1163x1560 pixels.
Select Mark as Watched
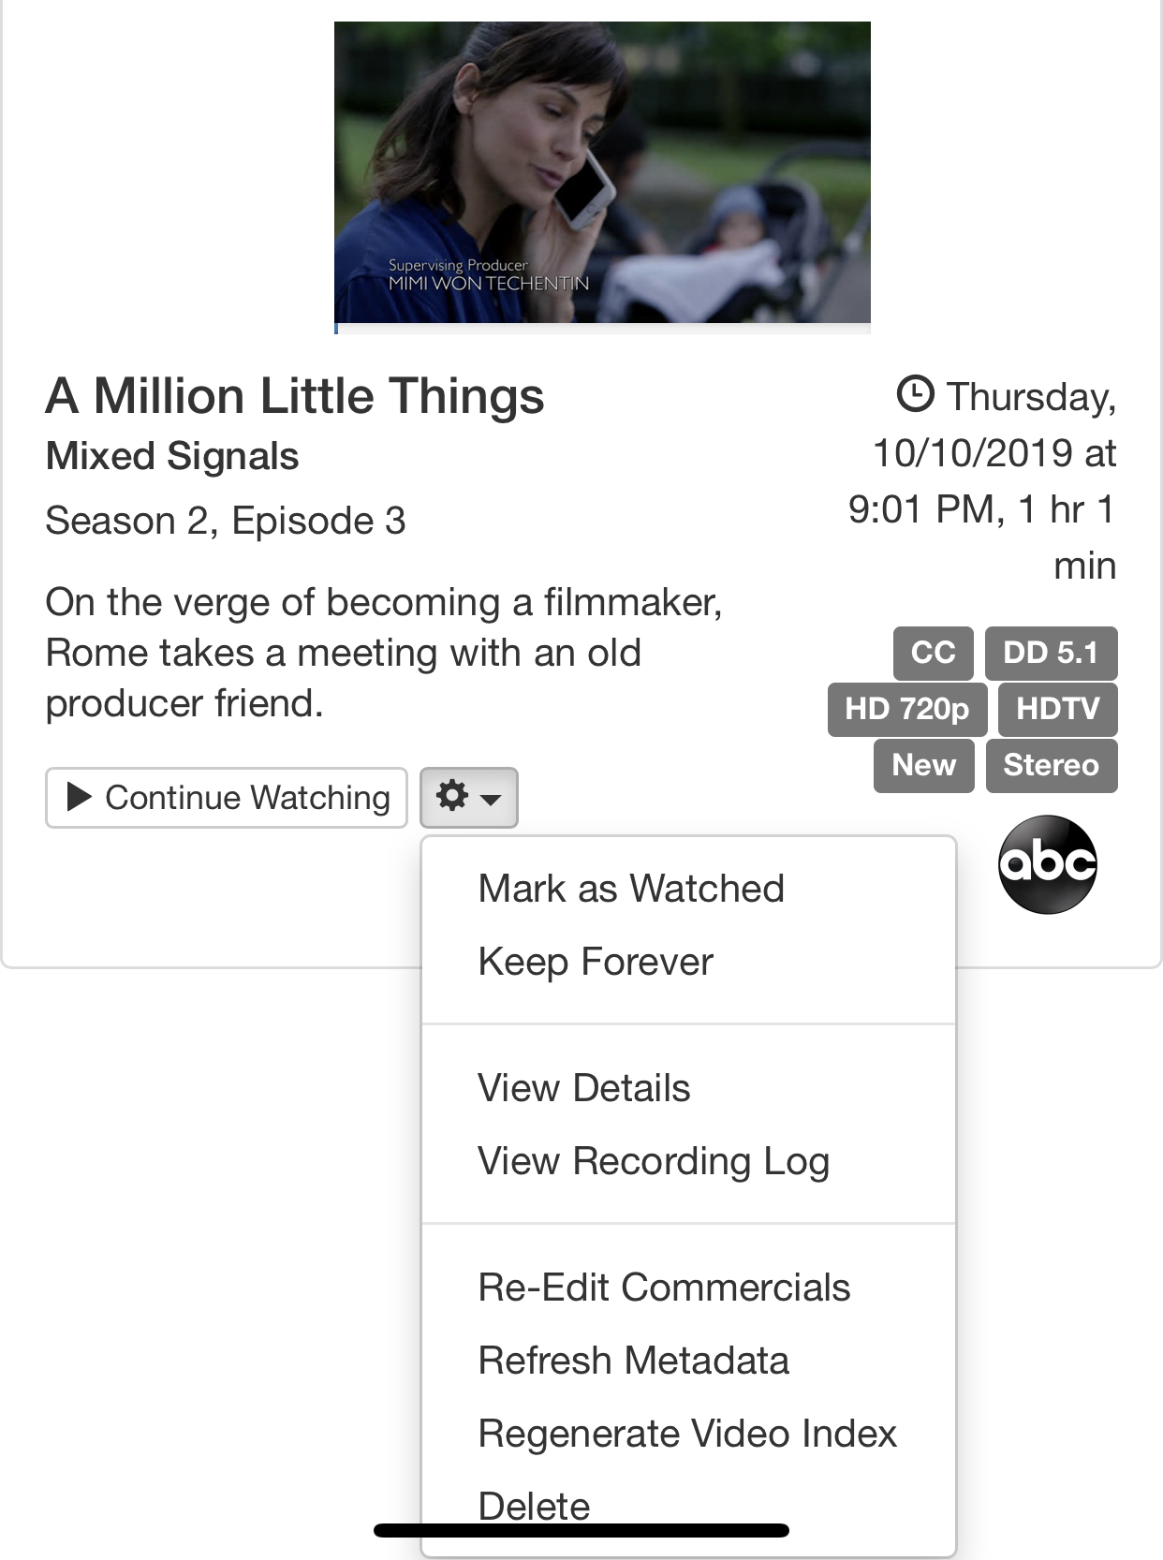(631, 889)
